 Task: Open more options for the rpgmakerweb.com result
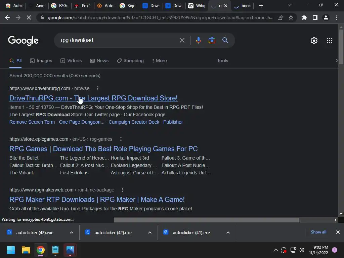click(x=122, y=190)
